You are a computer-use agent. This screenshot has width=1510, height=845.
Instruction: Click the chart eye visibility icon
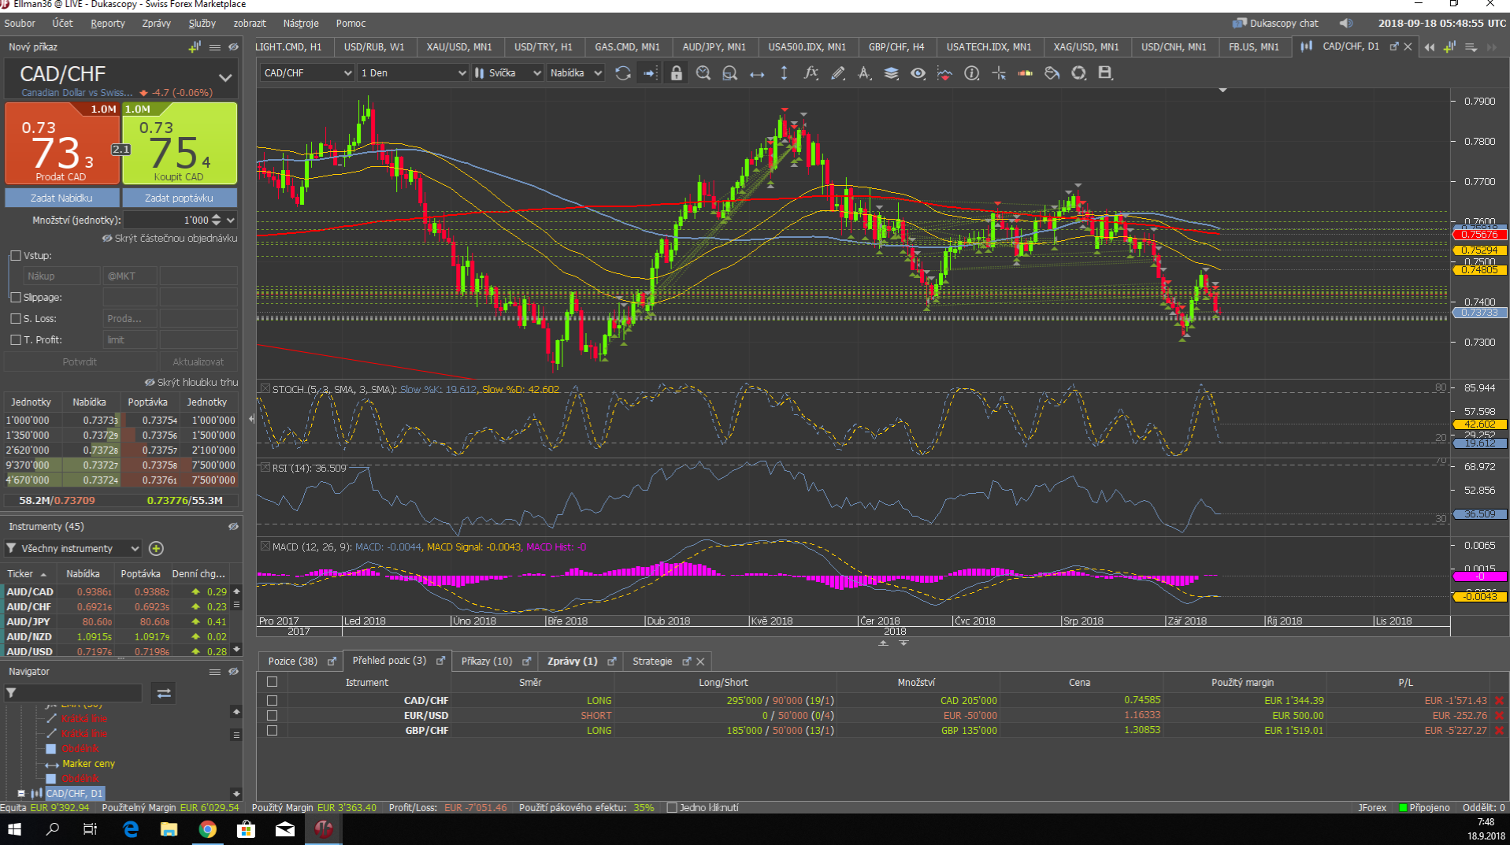(x=918, y=73)
